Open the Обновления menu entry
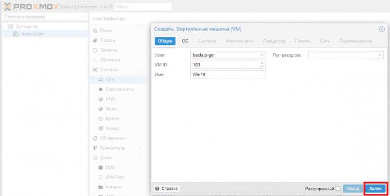 tap(113, 138)
